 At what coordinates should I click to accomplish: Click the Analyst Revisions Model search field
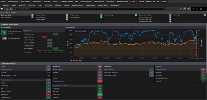90,9
